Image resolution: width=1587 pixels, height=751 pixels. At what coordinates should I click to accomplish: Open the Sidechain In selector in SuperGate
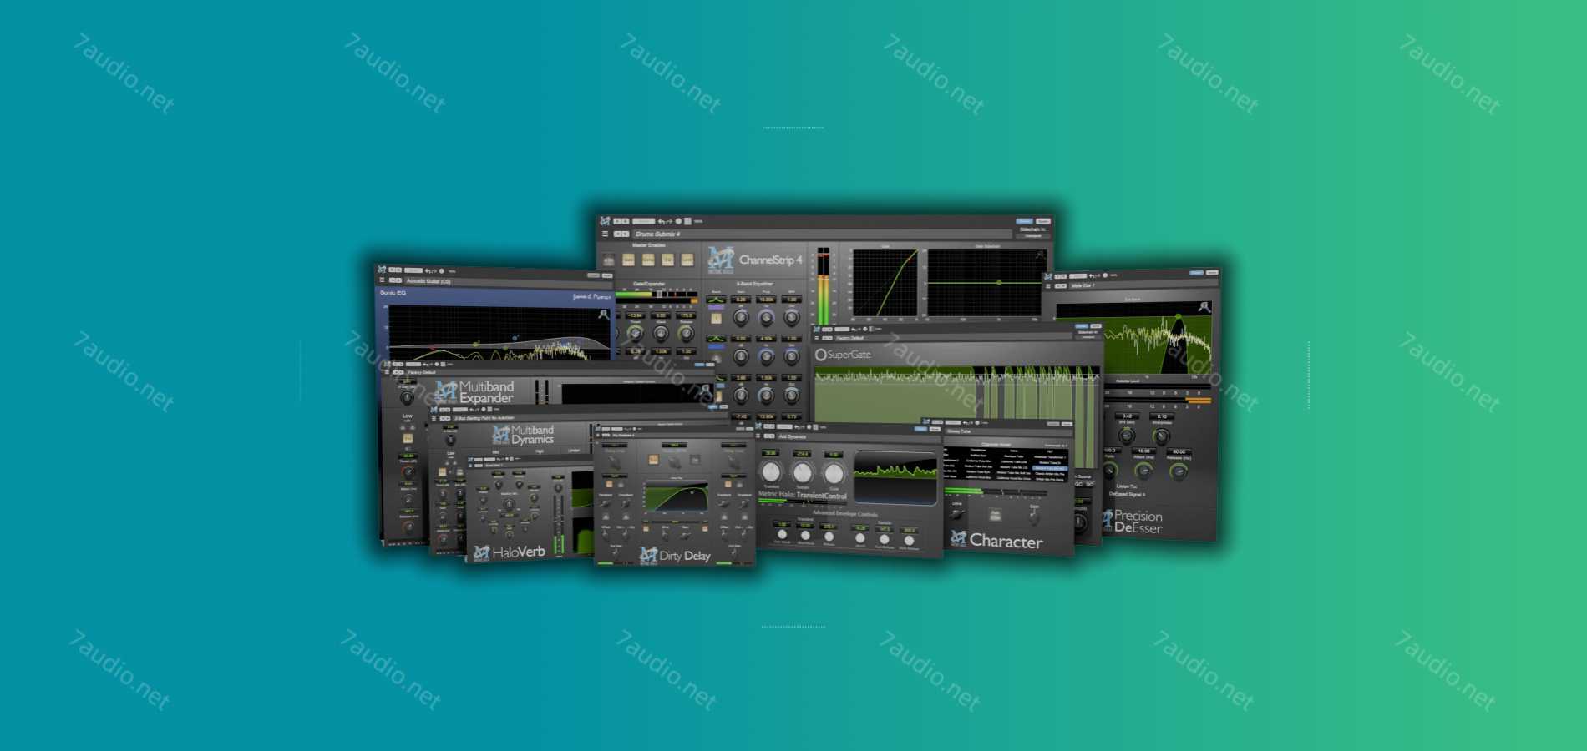pyautogui.click(x=1088, y=337)
